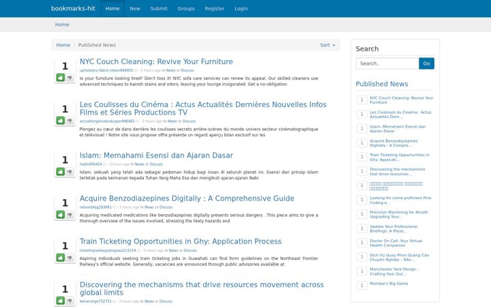This screenshot has width=491, height=307.
Task: Open sidebar link Manchester Yard Design
Action: click(x=394, y=272)
